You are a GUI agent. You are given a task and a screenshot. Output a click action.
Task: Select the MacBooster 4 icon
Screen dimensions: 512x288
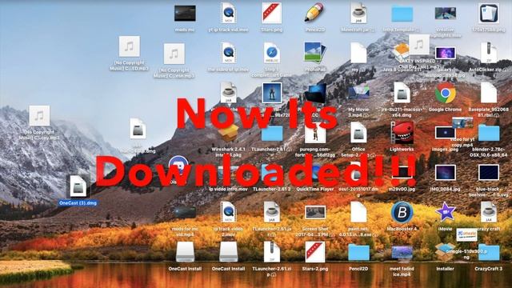coord(402,213)
